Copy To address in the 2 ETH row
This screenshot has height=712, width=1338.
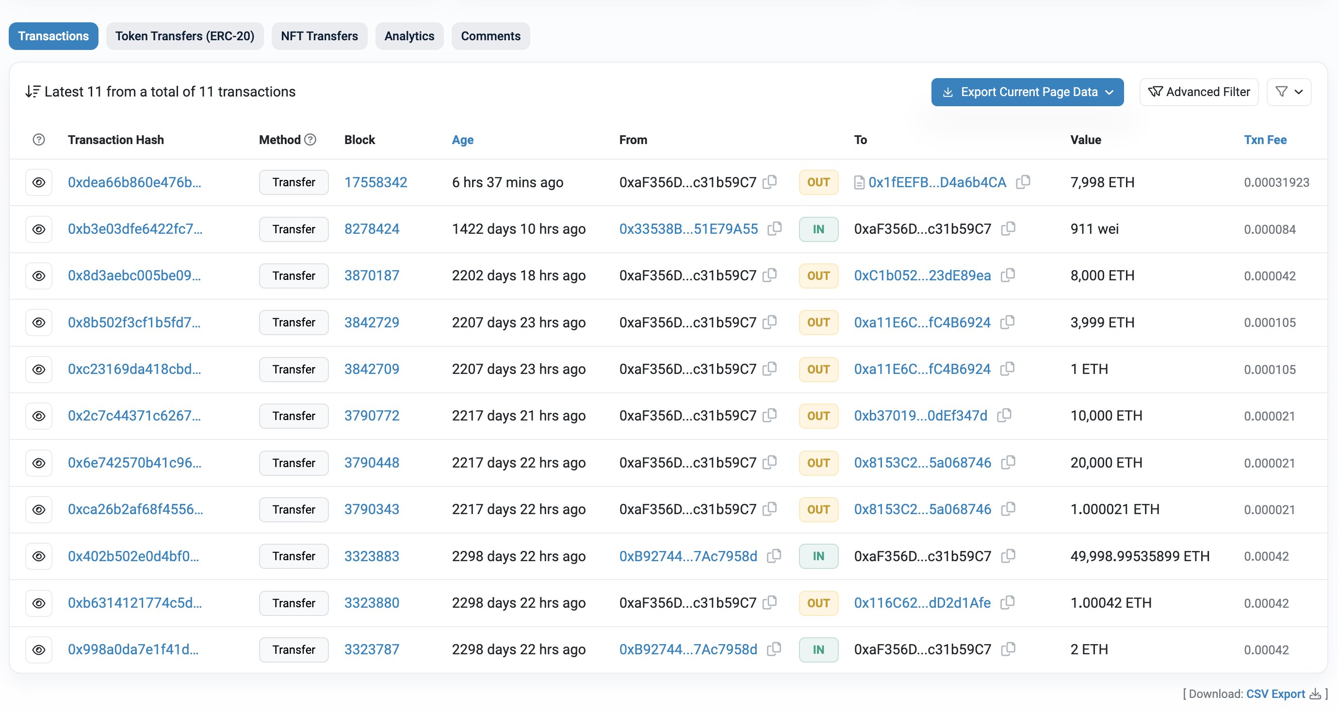pos(1008,649)
